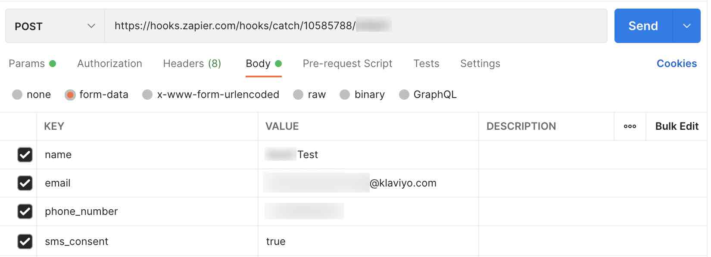Uncheck the phone_number row checkbox
This screenshot has height=257, width=711.
click(x=25, y=211)
